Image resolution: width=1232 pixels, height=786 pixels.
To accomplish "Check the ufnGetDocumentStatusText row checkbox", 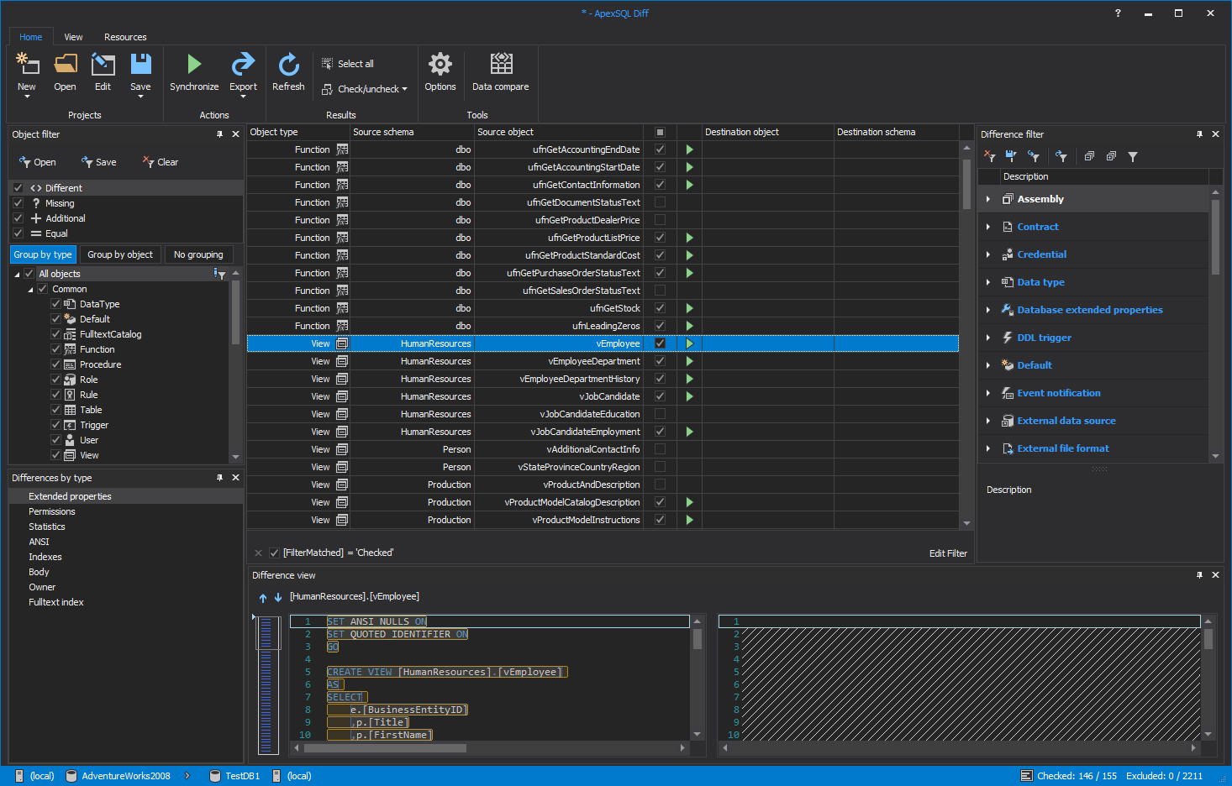I will pos(660,202).
